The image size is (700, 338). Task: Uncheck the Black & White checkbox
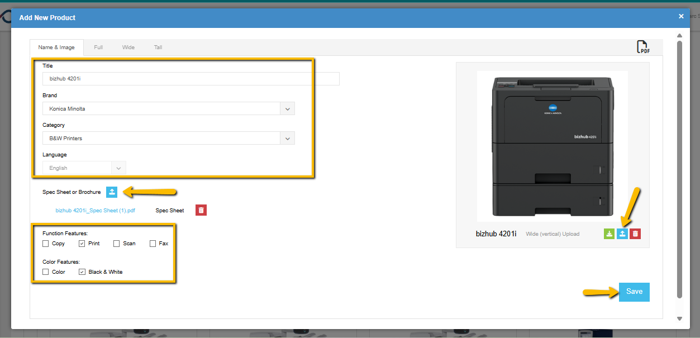(x=82, y=272)
